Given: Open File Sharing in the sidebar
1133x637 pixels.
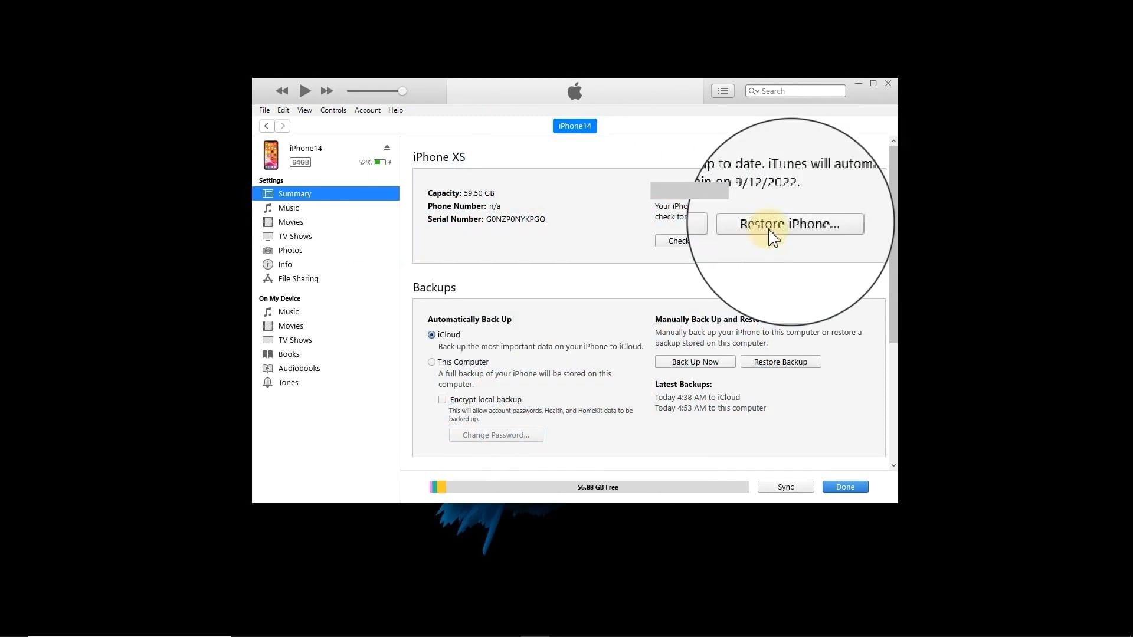Looking at the screenshot, I should (x=298, y=278).
